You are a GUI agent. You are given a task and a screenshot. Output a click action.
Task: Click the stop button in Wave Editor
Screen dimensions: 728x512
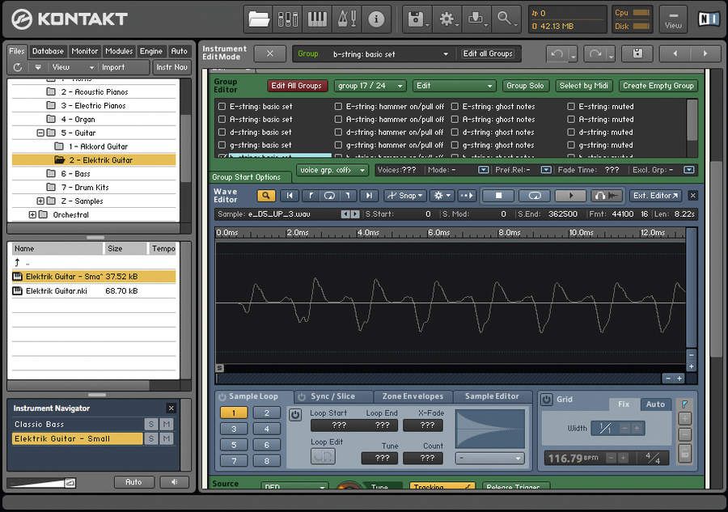point(498,196)
